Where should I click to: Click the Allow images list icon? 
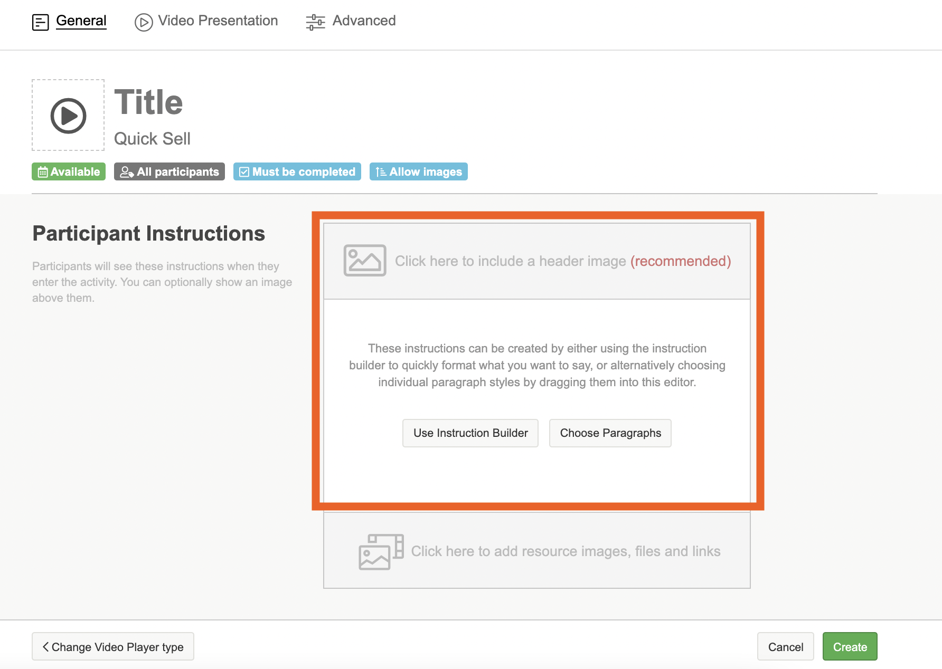381,172
